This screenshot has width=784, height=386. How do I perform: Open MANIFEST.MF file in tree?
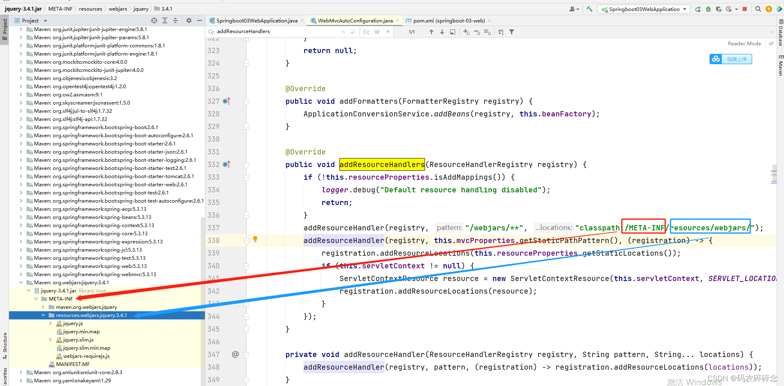(73, 364)
